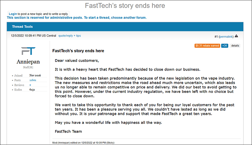Click the details button
The height and width of the screenshot is (145, 252).
tap(235, 46)
